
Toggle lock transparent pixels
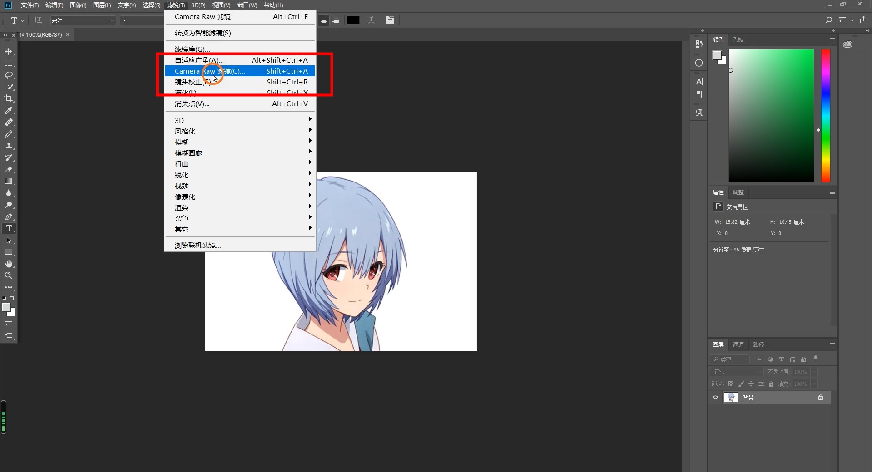pos(731,384)
